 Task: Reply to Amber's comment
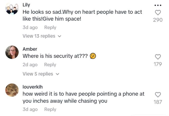(x=50, y=65)
